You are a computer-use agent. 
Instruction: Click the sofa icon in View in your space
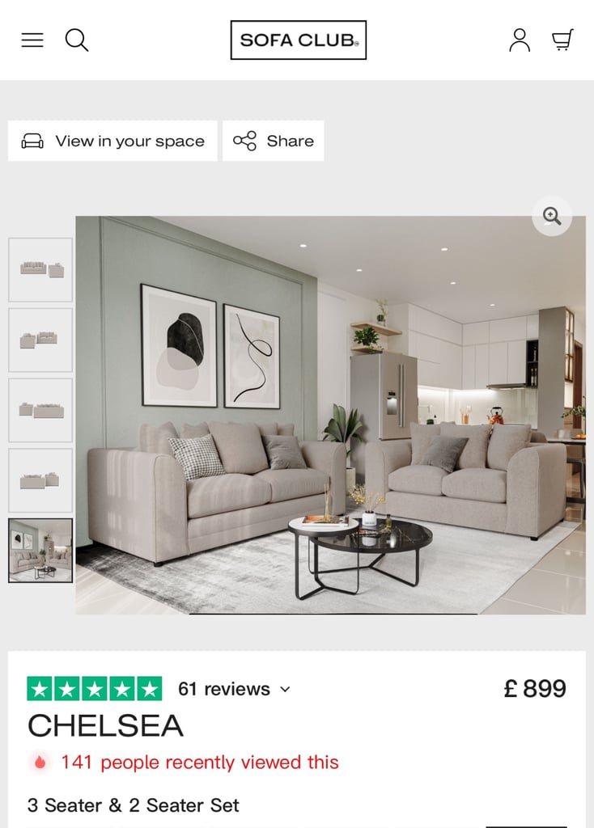[32, 141]
